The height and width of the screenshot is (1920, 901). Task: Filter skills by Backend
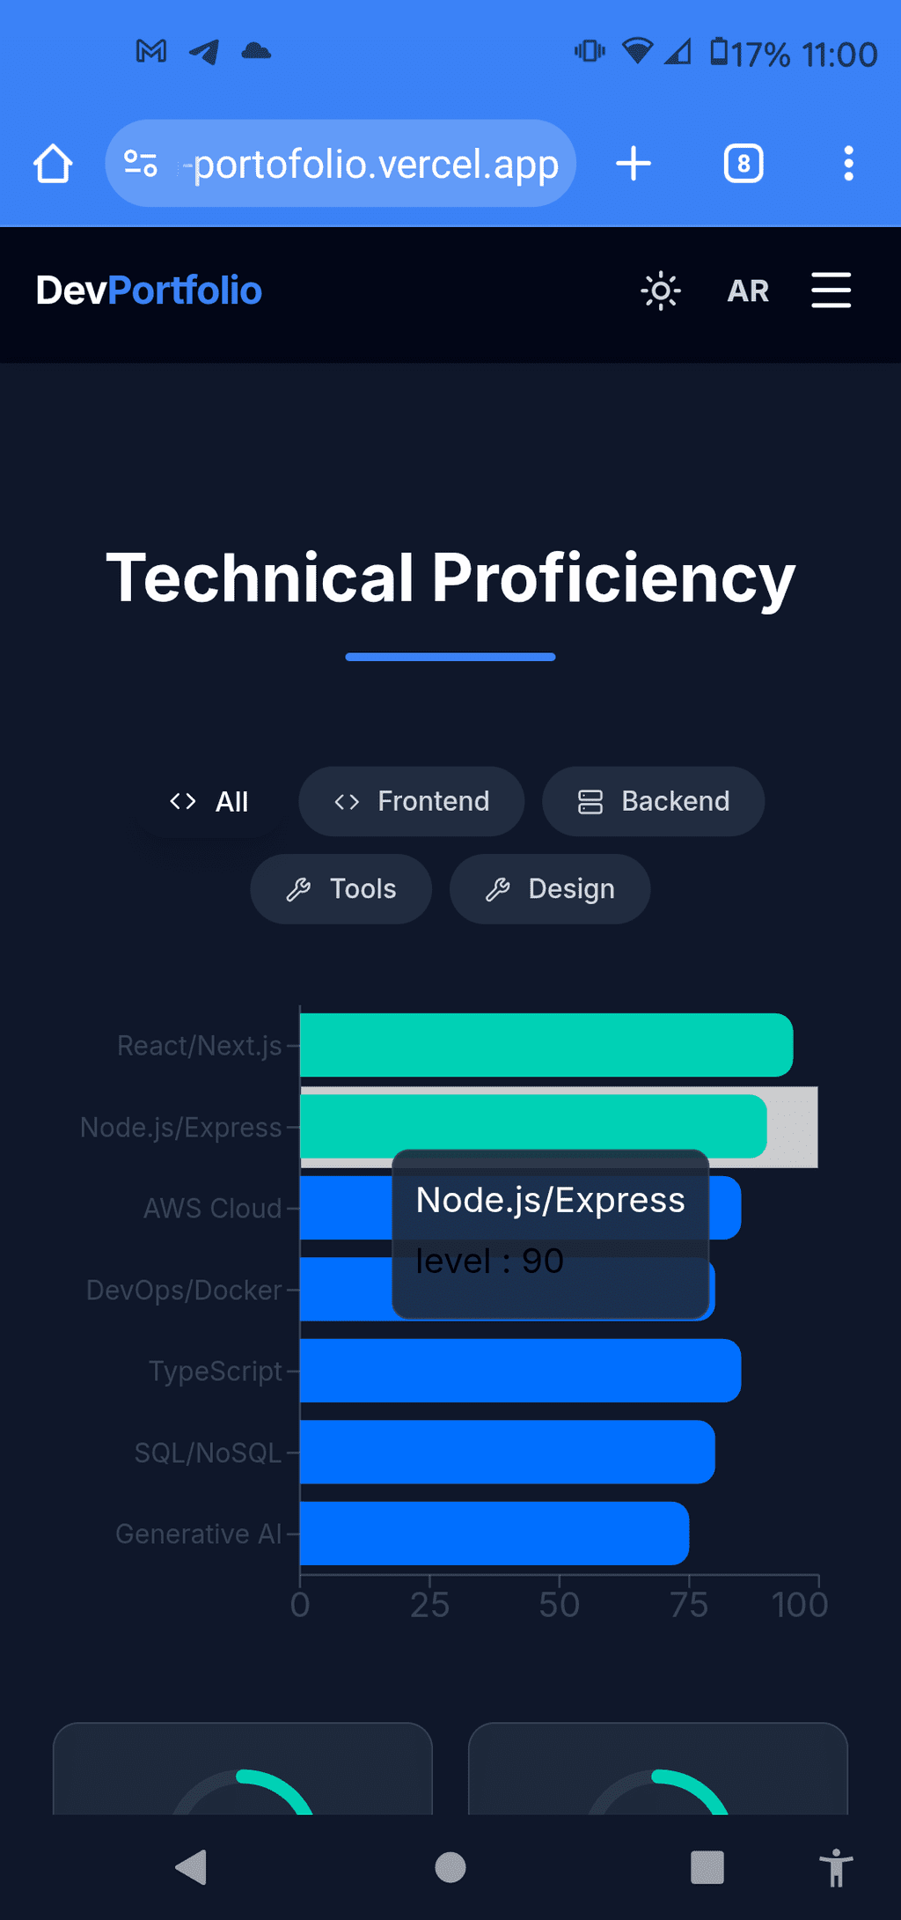(653, 801)
